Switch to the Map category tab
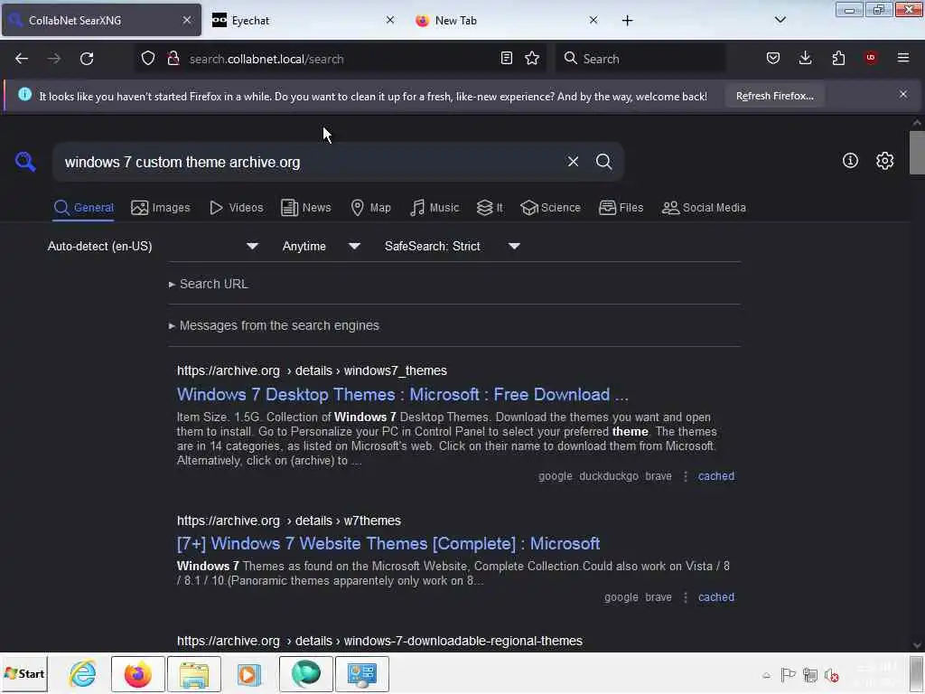 370,208
